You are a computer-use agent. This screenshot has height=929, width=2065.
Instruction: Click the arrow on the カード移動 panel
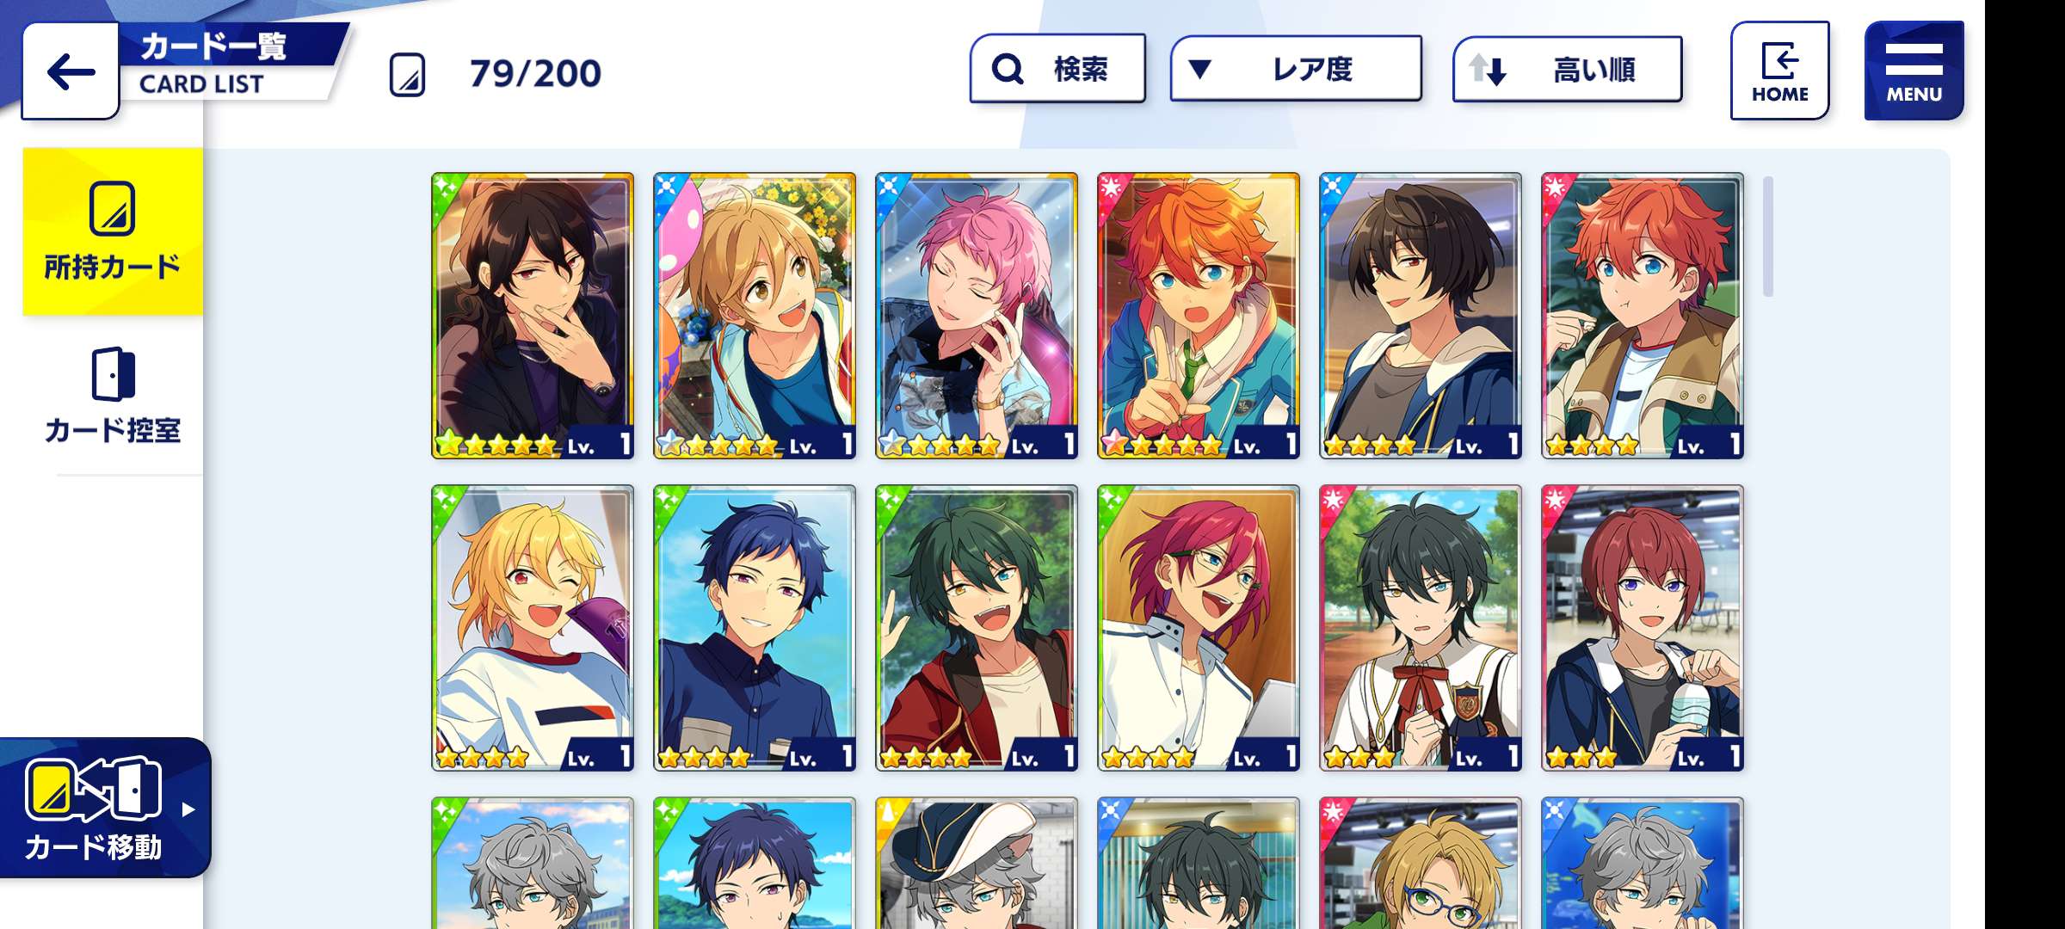pos(188,809)
